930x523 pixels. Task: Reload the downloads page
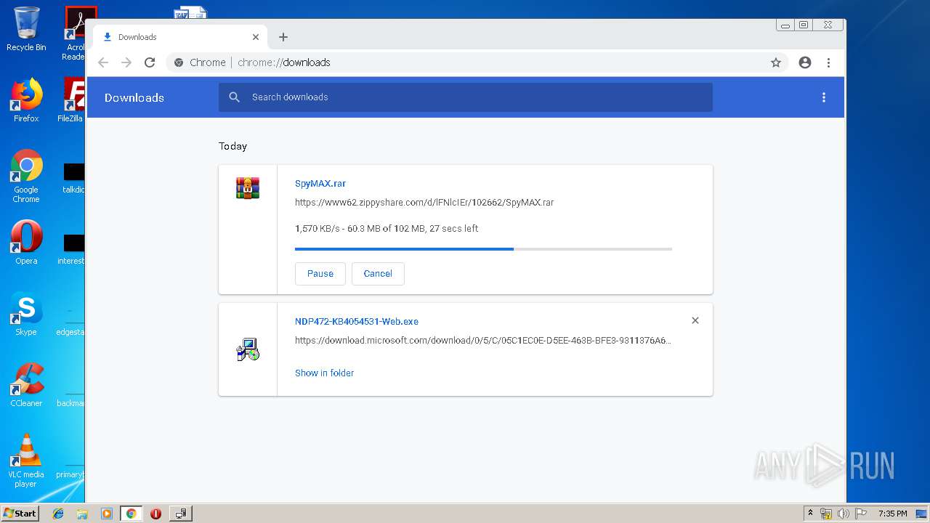pos(150,62)
